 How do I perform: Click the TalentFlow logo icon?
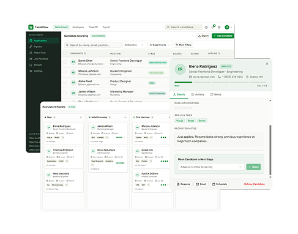click(31, 27)
